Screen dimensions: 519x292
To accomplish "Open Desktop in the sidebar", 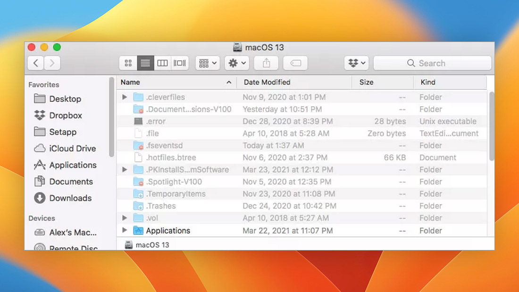I will (x=57, y=99).
